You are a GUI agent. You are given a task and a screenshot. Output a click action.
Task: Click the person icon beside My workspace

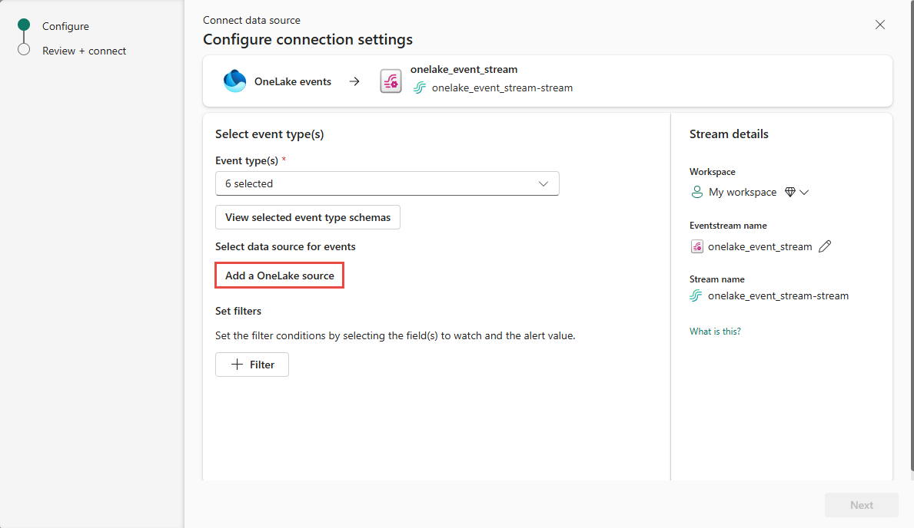[697, 192]
